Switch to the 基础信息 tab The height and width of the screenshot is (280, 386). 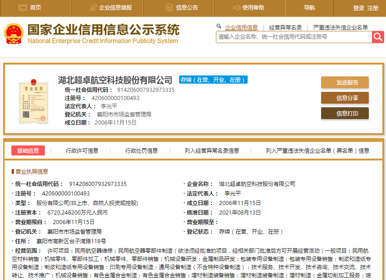[28, 150]
